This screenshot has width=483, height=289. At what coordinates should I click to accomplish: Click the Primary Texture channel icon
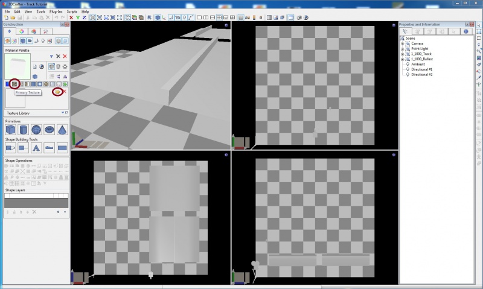click(14, 84)
